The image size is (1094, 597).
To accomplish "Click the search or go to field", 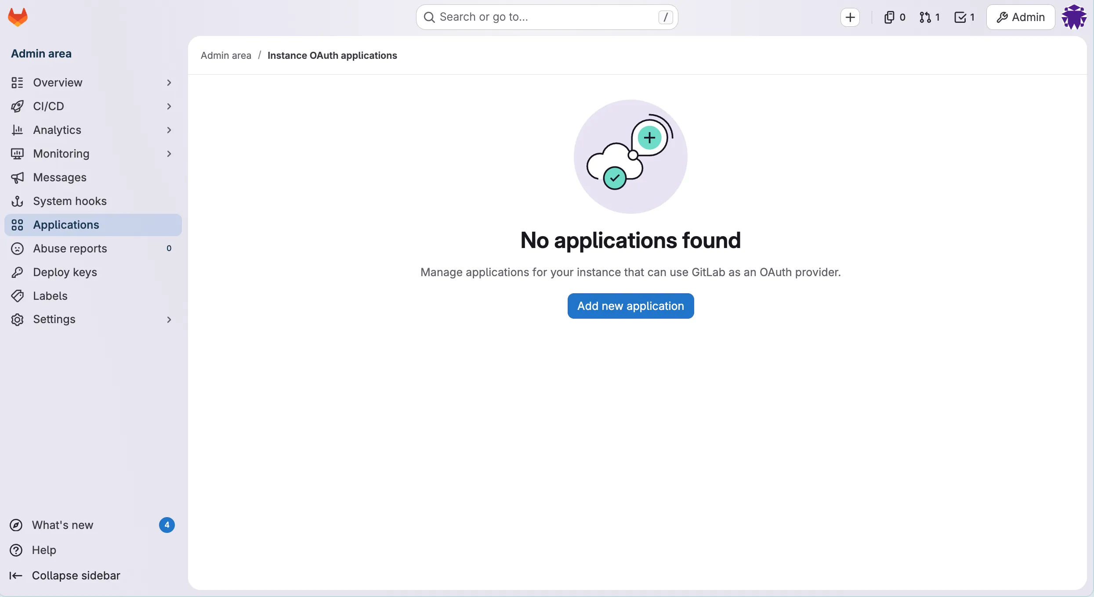I will pos(547,17).
